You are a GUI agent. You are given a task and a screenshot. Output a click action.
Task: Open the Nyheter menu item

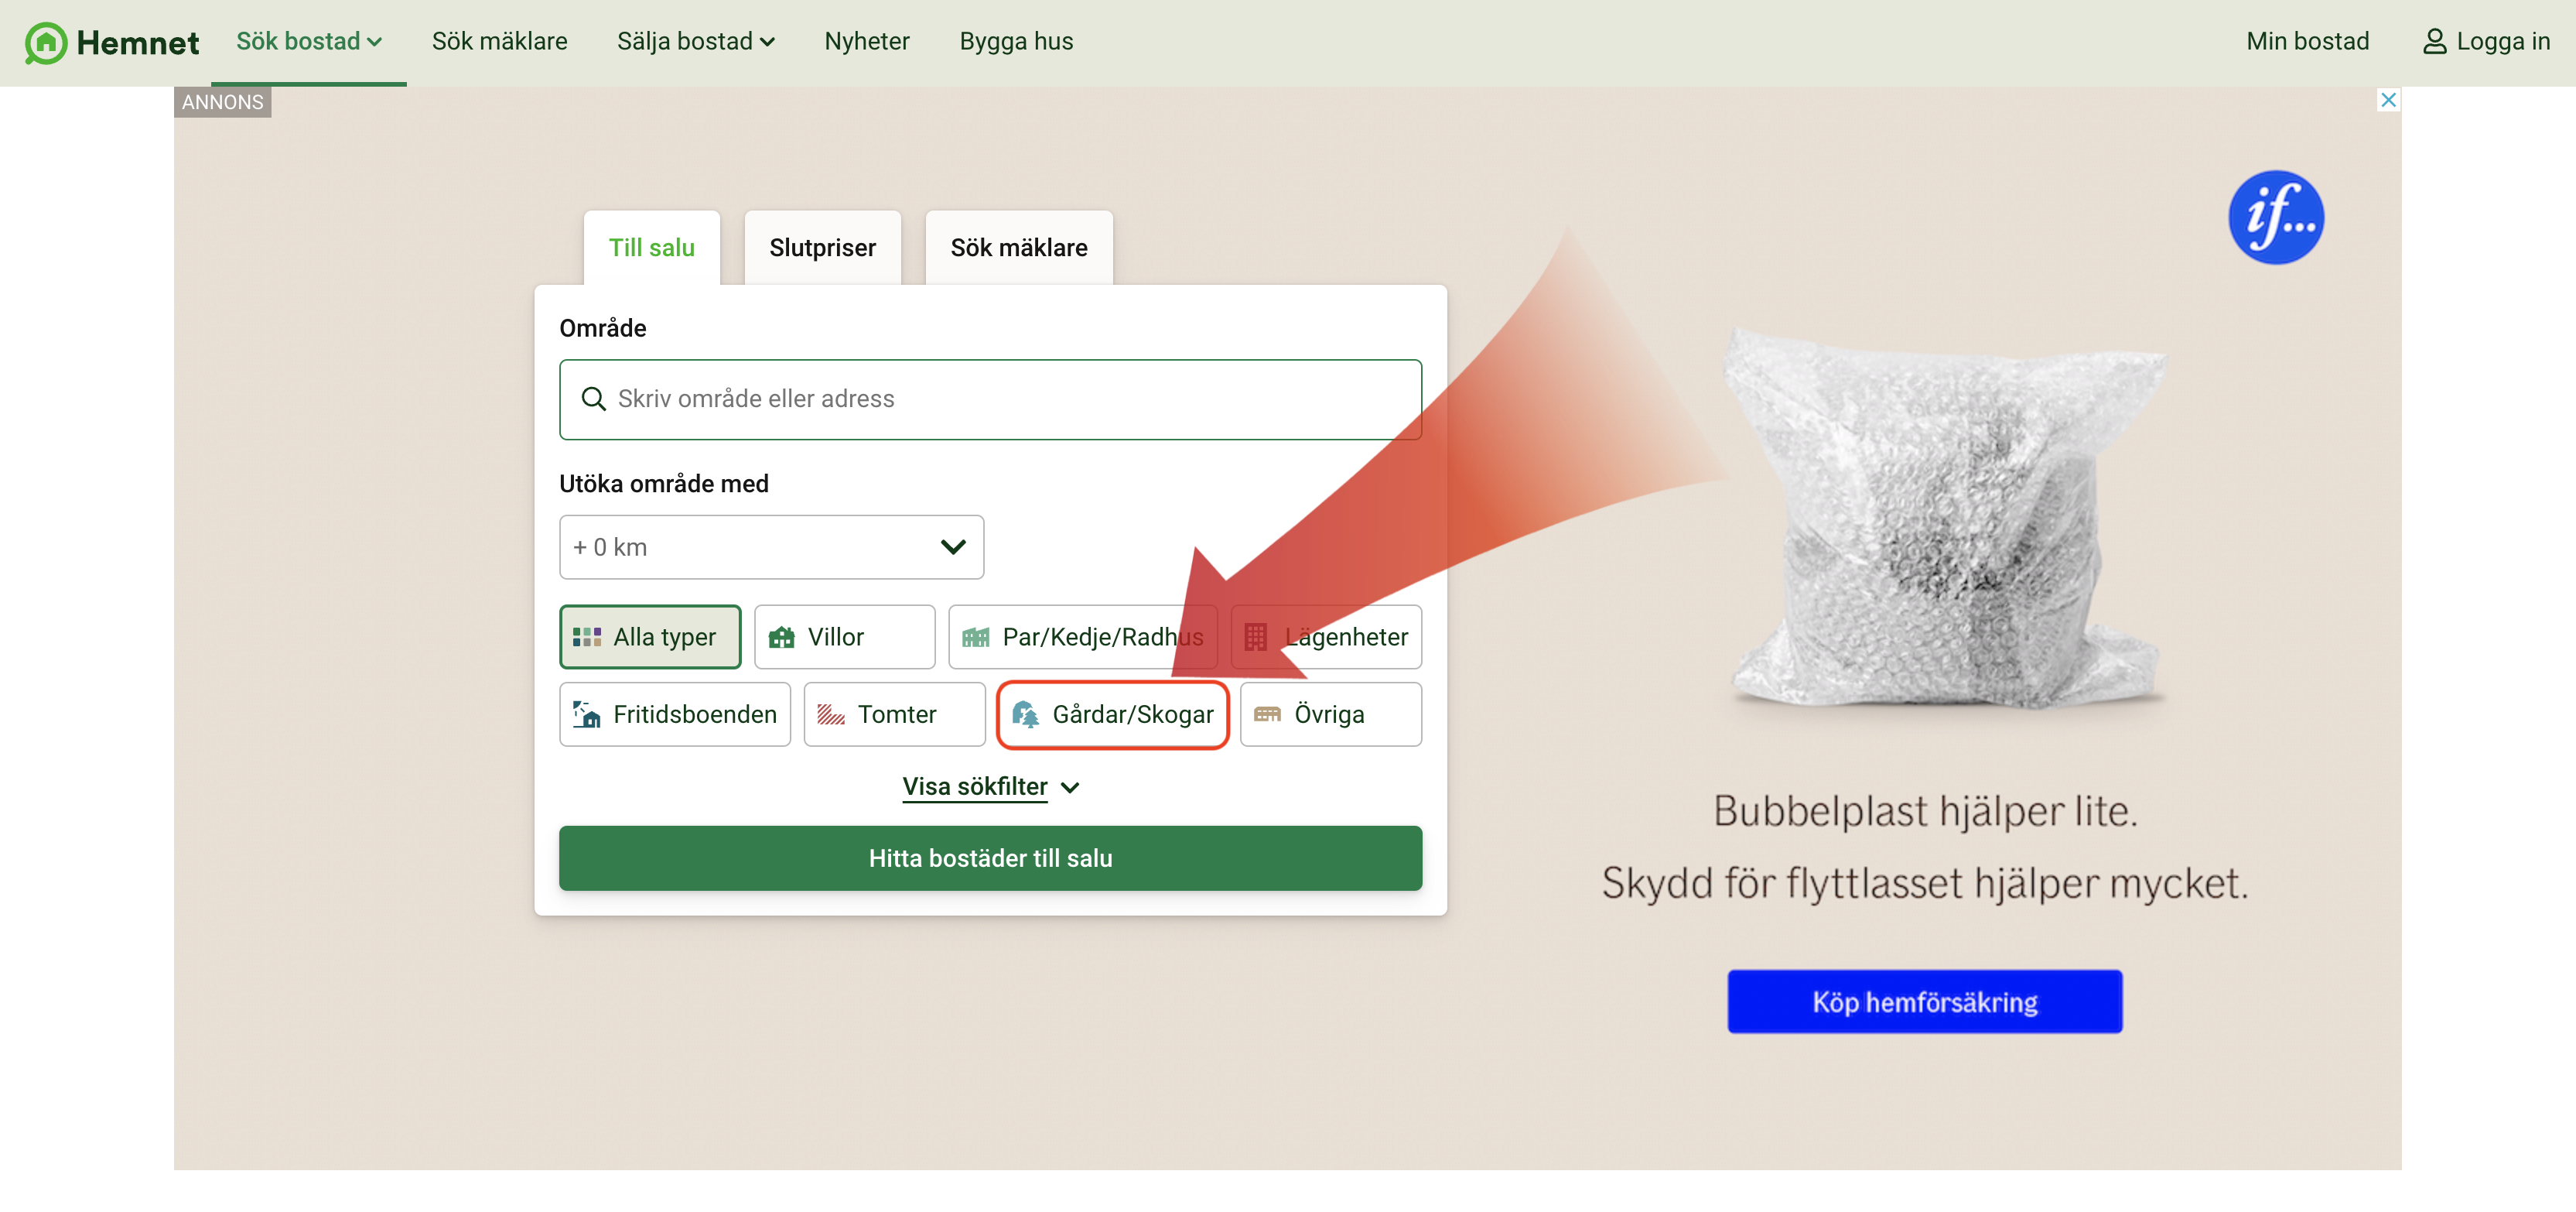866,41
